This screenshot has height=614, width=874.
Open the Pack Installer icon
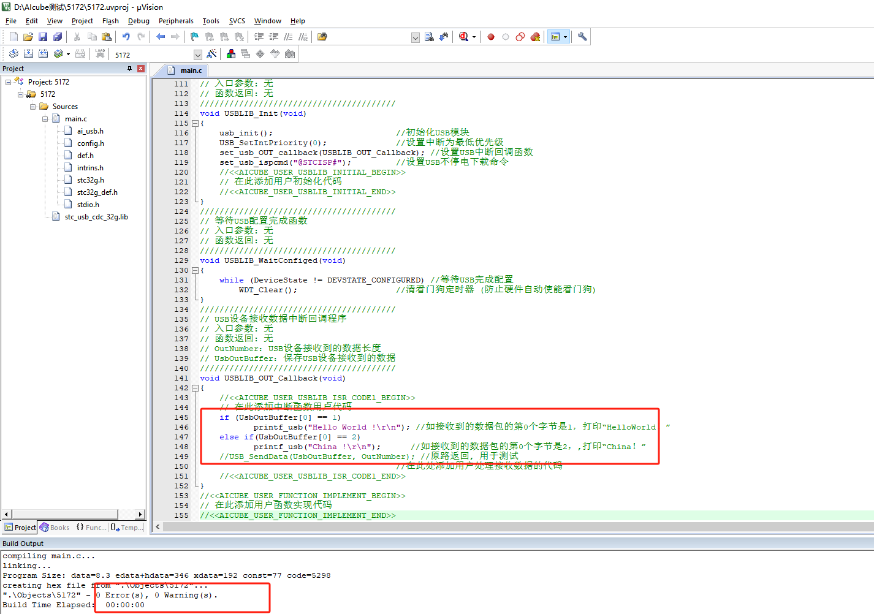[290, 54]
